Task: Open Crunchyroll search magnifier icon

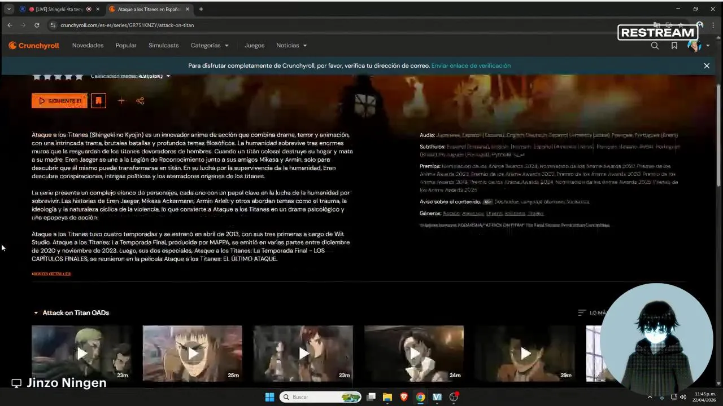Action: [x=655, y=46]
